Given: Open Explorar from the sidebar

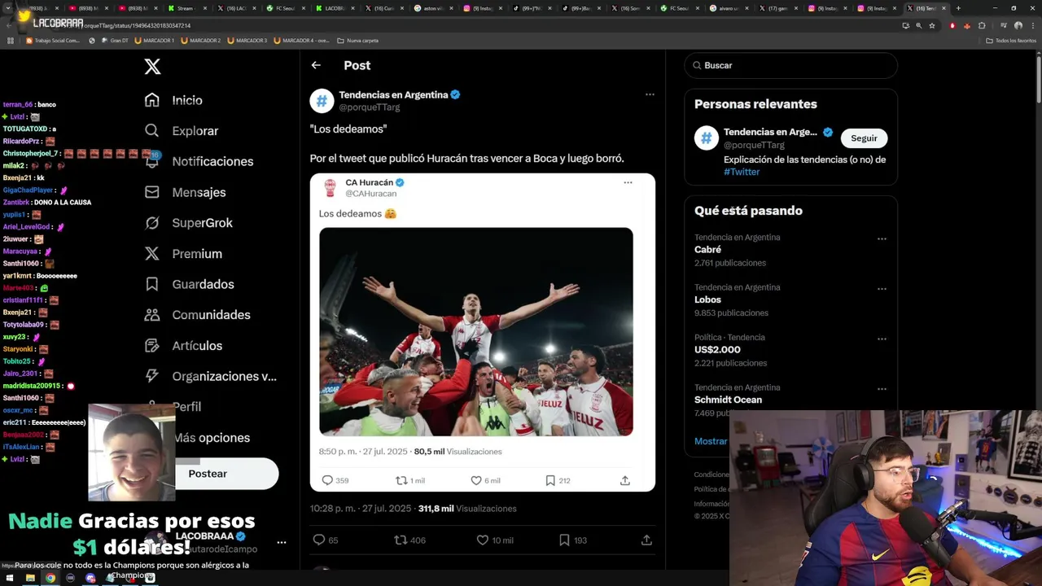Looking at the screenshot, I should coord(182,131).
